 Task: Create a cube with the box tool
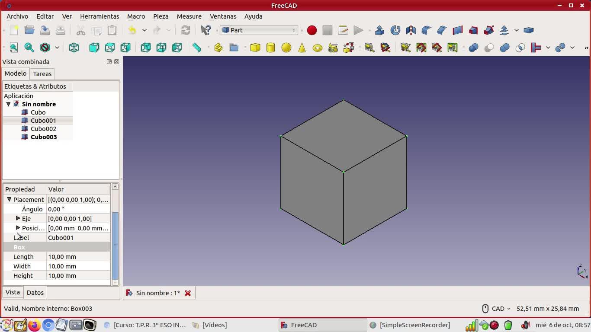coord(255,48)
